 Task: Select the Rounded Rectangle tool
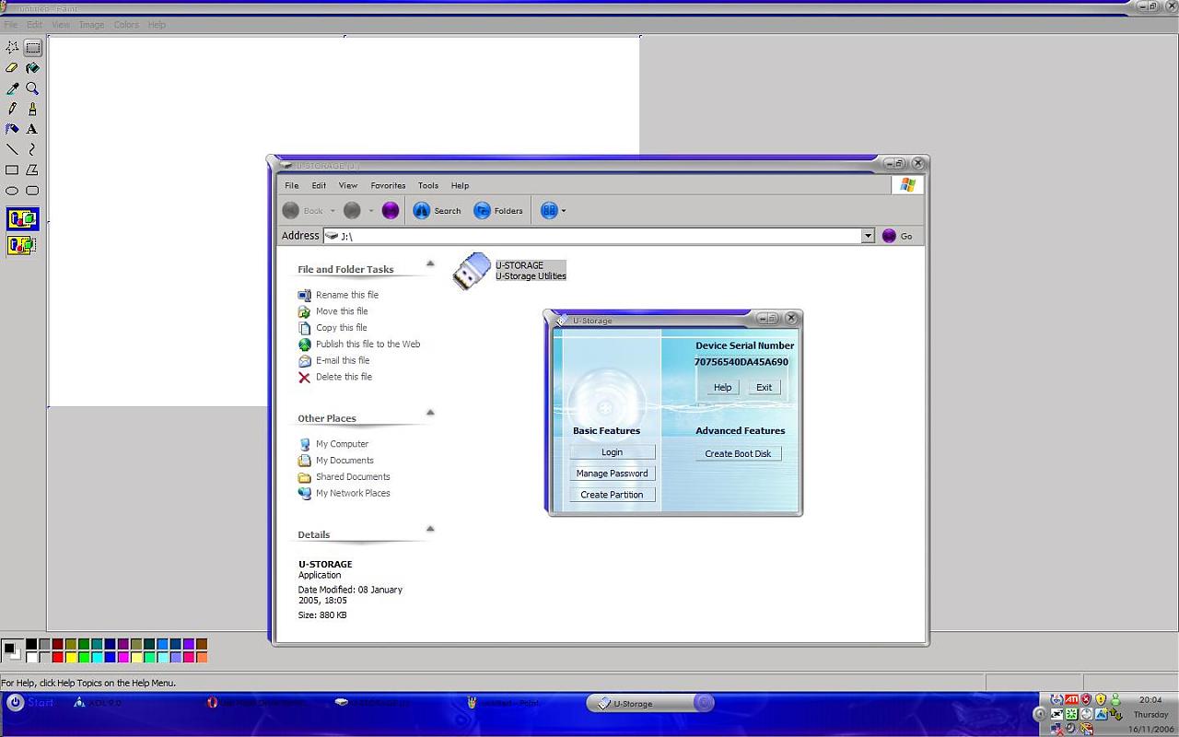click(x=32, y=191)
